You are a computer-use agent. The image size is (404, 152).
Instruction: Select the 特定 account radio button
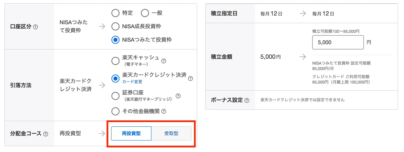(115, 13)
